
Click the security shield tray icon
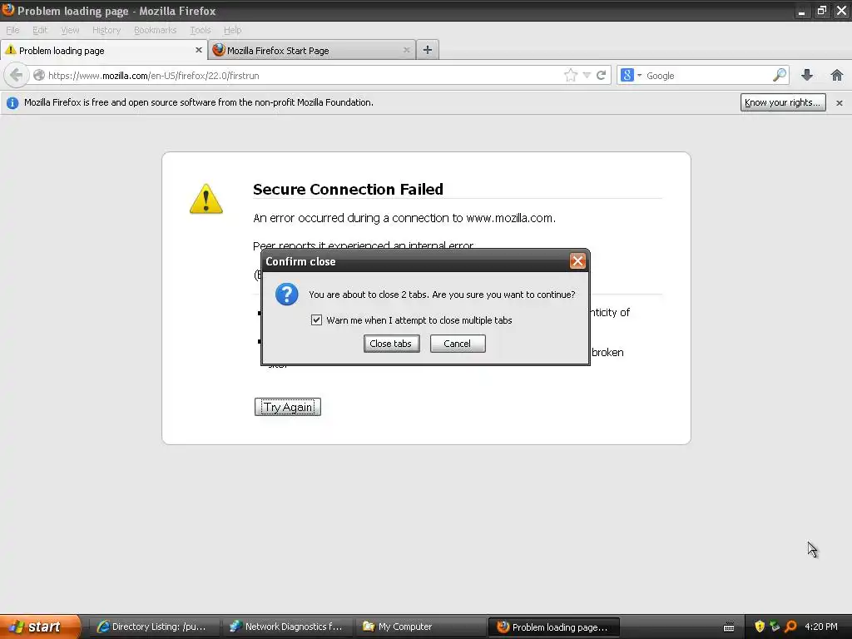pyautogui.click(x=760, y=627)
